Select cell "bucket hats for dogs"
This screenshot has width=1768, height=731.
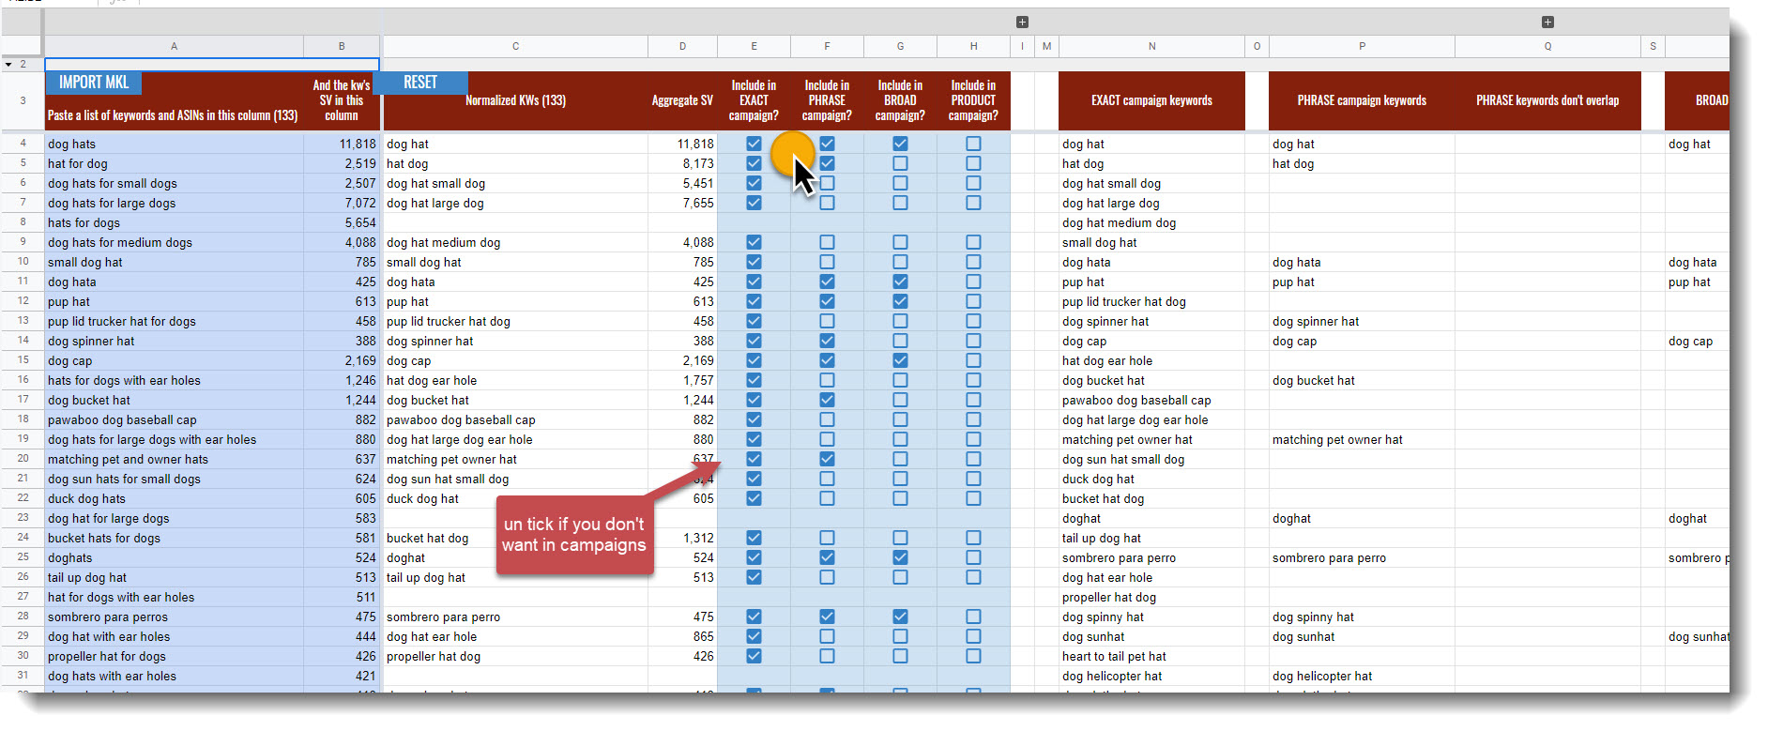click(x=174, y=538)
